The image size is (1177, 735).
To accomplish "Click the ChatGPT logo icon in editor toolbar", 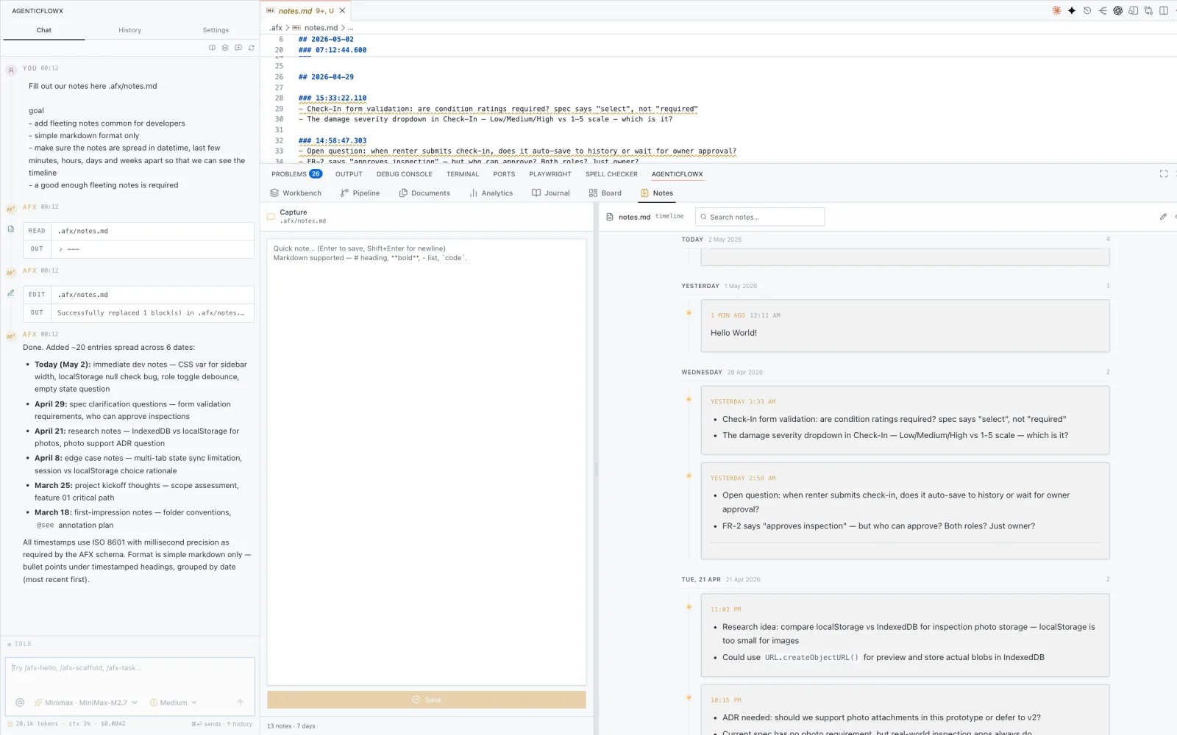I will point(1117,10).
